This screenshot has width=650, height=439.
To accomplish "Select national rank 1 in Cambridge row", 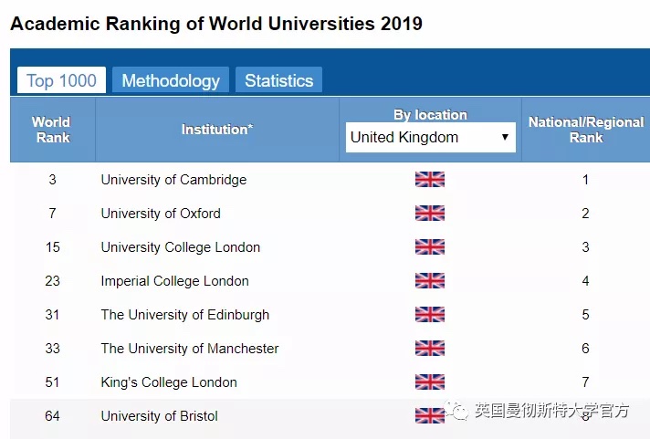I will click(x=585, y=180).
